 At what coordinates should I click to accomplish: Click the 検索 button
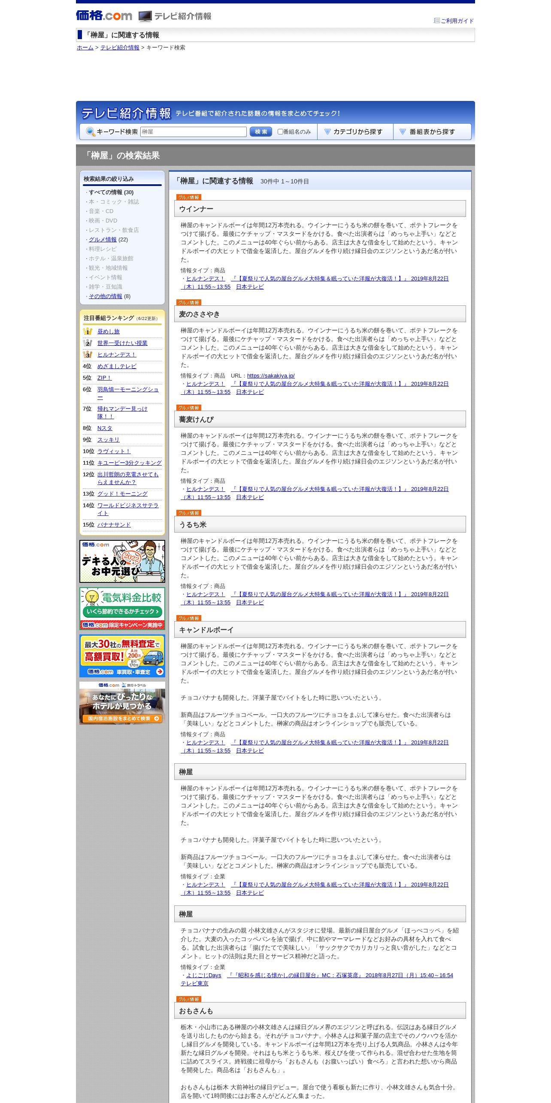tap(261, 132)
